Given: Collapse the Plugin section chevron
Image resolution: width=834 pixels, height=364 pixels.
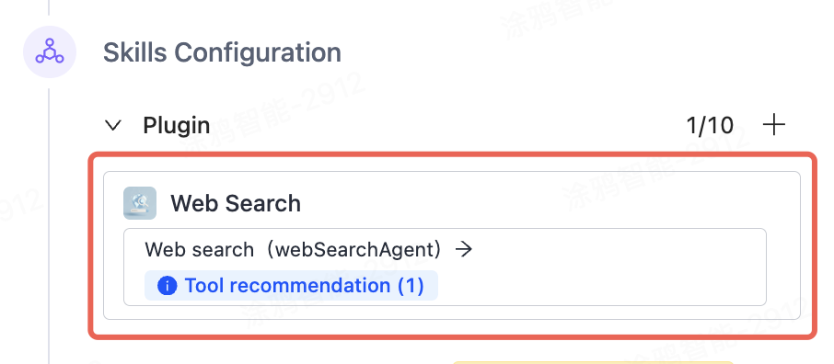Looking at the screenshot, I should [113, 126].
